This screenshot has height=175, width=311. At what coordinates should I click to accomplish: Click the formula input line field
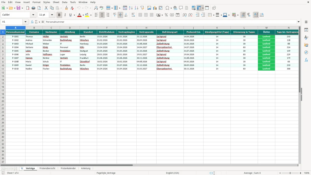coord(171,22)
